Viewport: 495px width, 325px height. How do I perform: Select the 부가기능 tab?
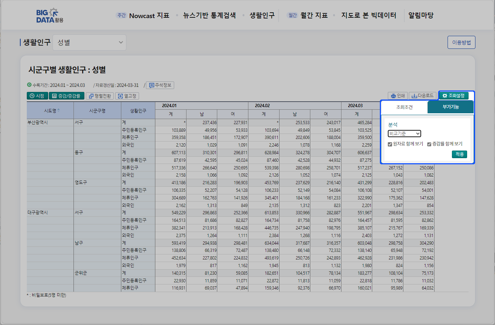[x=450, y=107]
